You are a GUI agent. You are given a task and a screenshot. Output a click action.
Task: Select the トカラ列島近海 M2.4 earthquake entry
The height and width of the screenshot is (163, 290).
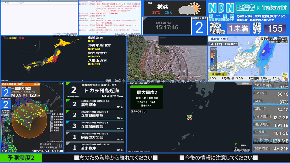(95, 90)
